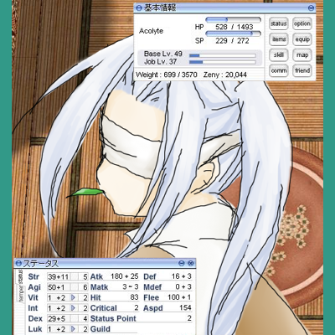The image size is (335, 335).
Task: Click the Aspd value 154
Action: [186, 308]
